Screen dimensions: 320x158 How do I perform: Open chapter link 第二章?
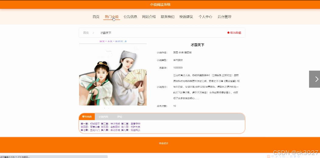click(110, 124)
